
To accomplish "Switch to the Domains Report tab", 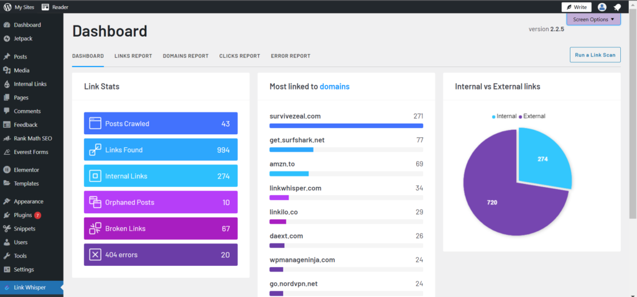I will 185,56.
